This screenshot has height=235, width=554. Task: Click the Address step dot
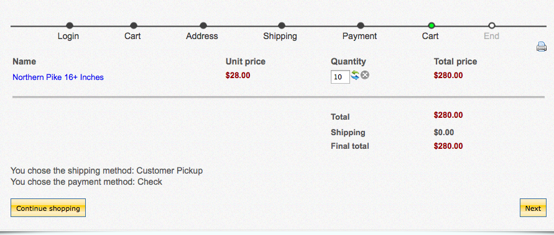pos(203,25)
